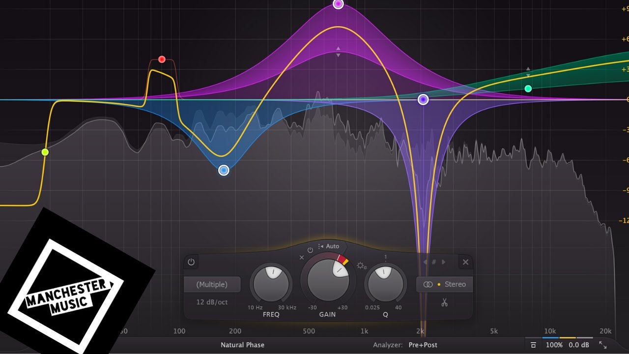
Task: Remove dynamic range with the small X
Action: tap(302, 257)
